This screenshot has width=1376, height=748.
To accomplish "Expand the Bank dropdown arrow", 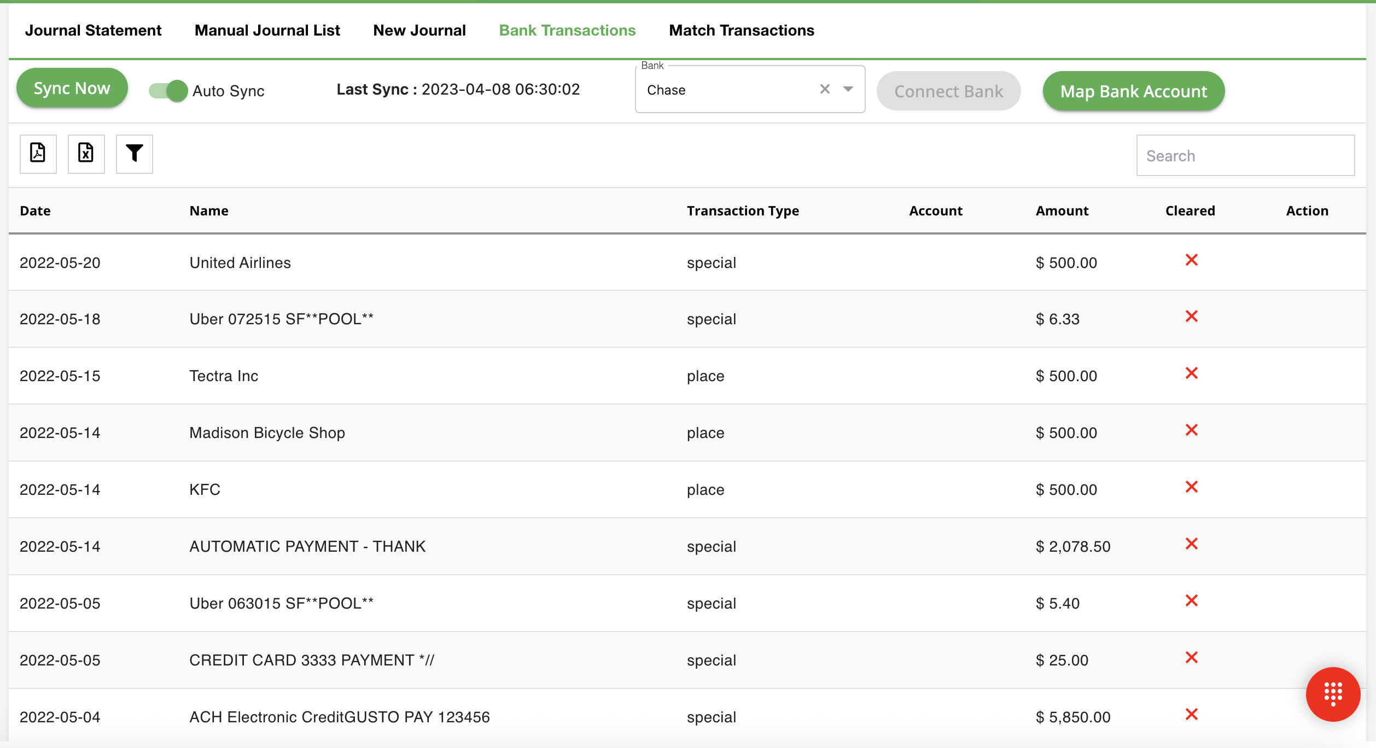I will 848,89.
